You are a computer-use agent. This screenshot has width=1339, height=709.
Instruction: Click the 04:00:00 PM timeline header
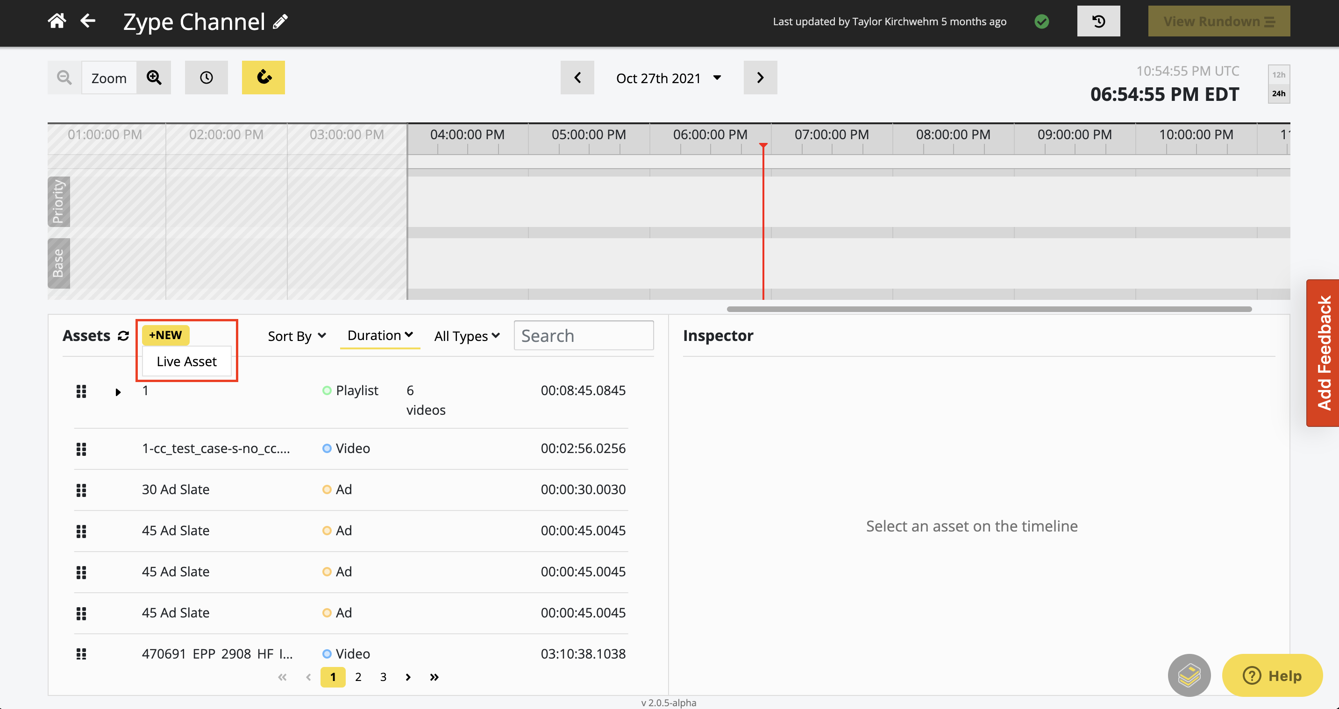point(467,135)
